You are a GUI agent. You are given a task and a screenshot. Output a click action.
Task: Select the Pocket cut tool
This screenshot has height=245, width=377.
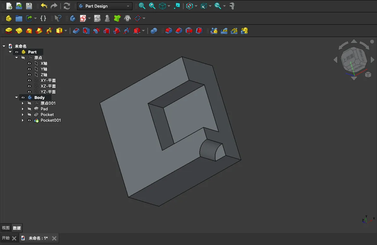click(x=76, y=31)
